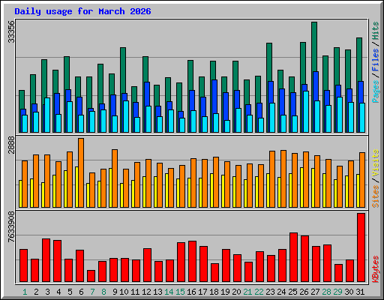
Task: Select the green Hits bar for day 10
Action: click(123, 70)
